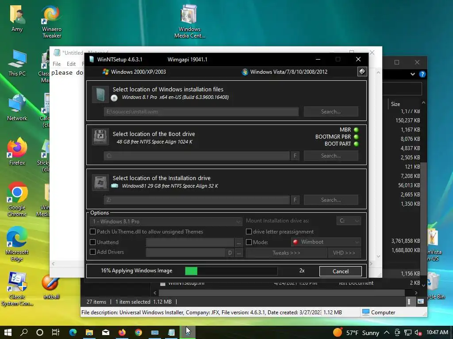Open Notepad Edit menu
This screenshot has height=339, width=453.
tap(71, 64)
